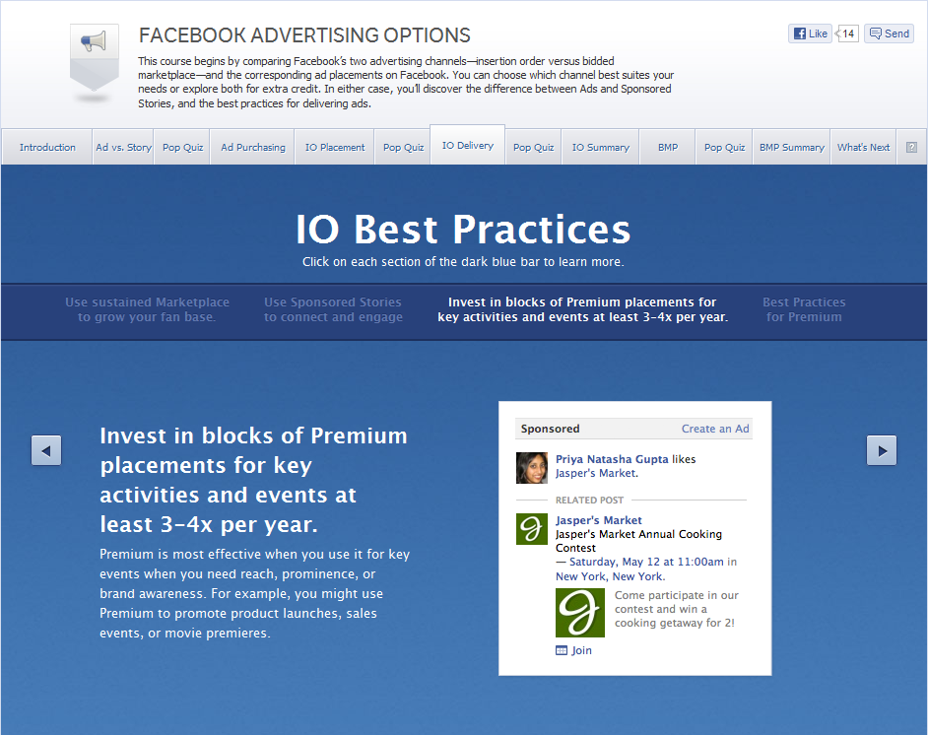Click the Create an Ad link
The image size is (928, 735).
point(715,429)
